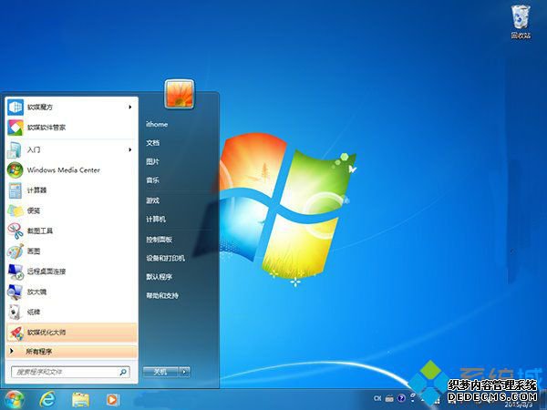Open the 计算器 calculator app
Viewport: 547px width, 410px height.
[x=71, y=190]
